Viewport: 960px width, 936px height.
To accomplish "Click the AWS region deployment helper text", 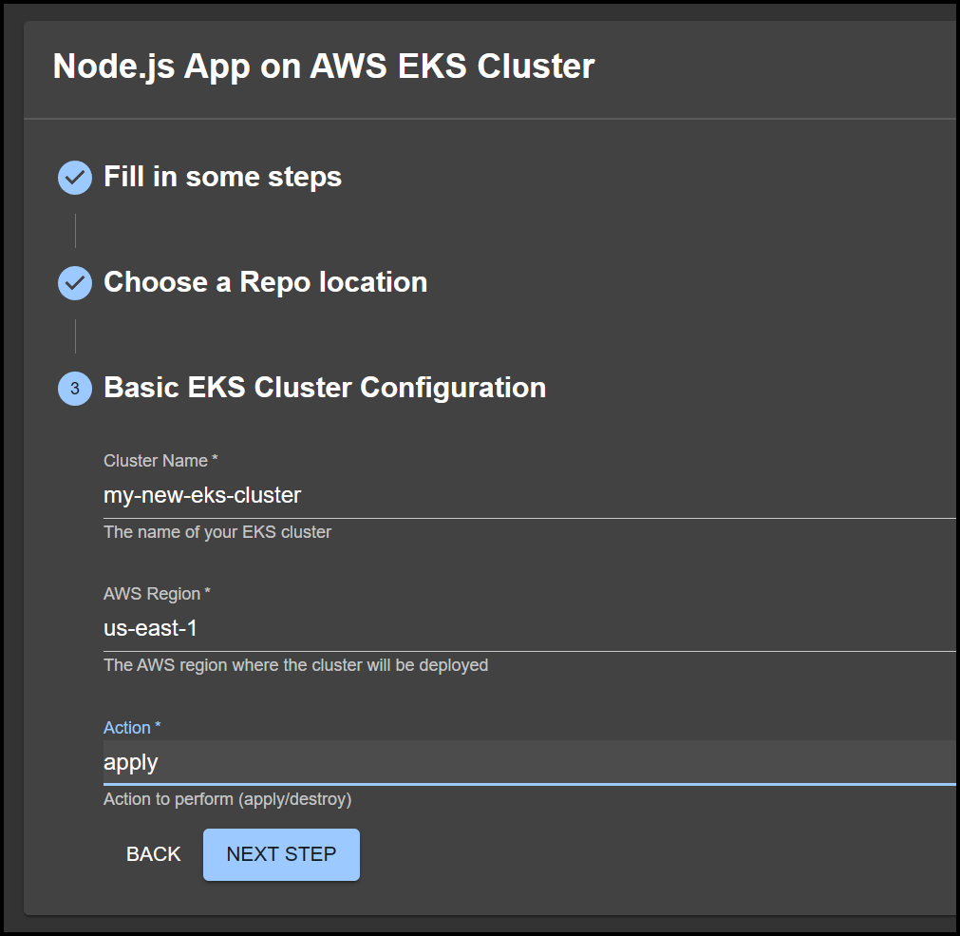I will click(x=295, y=665).
